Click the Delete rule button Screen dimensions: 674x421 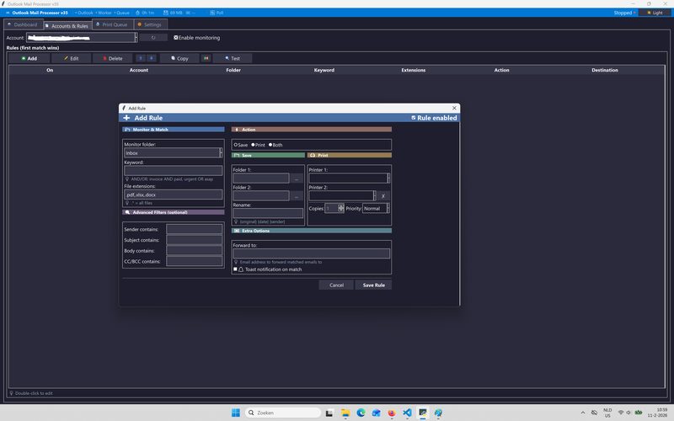click(x=113, y=58)
